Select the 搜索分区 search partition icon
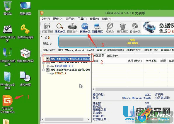Image resolution: width=174 pixels, height=124 pixels. tap(60, 28)
